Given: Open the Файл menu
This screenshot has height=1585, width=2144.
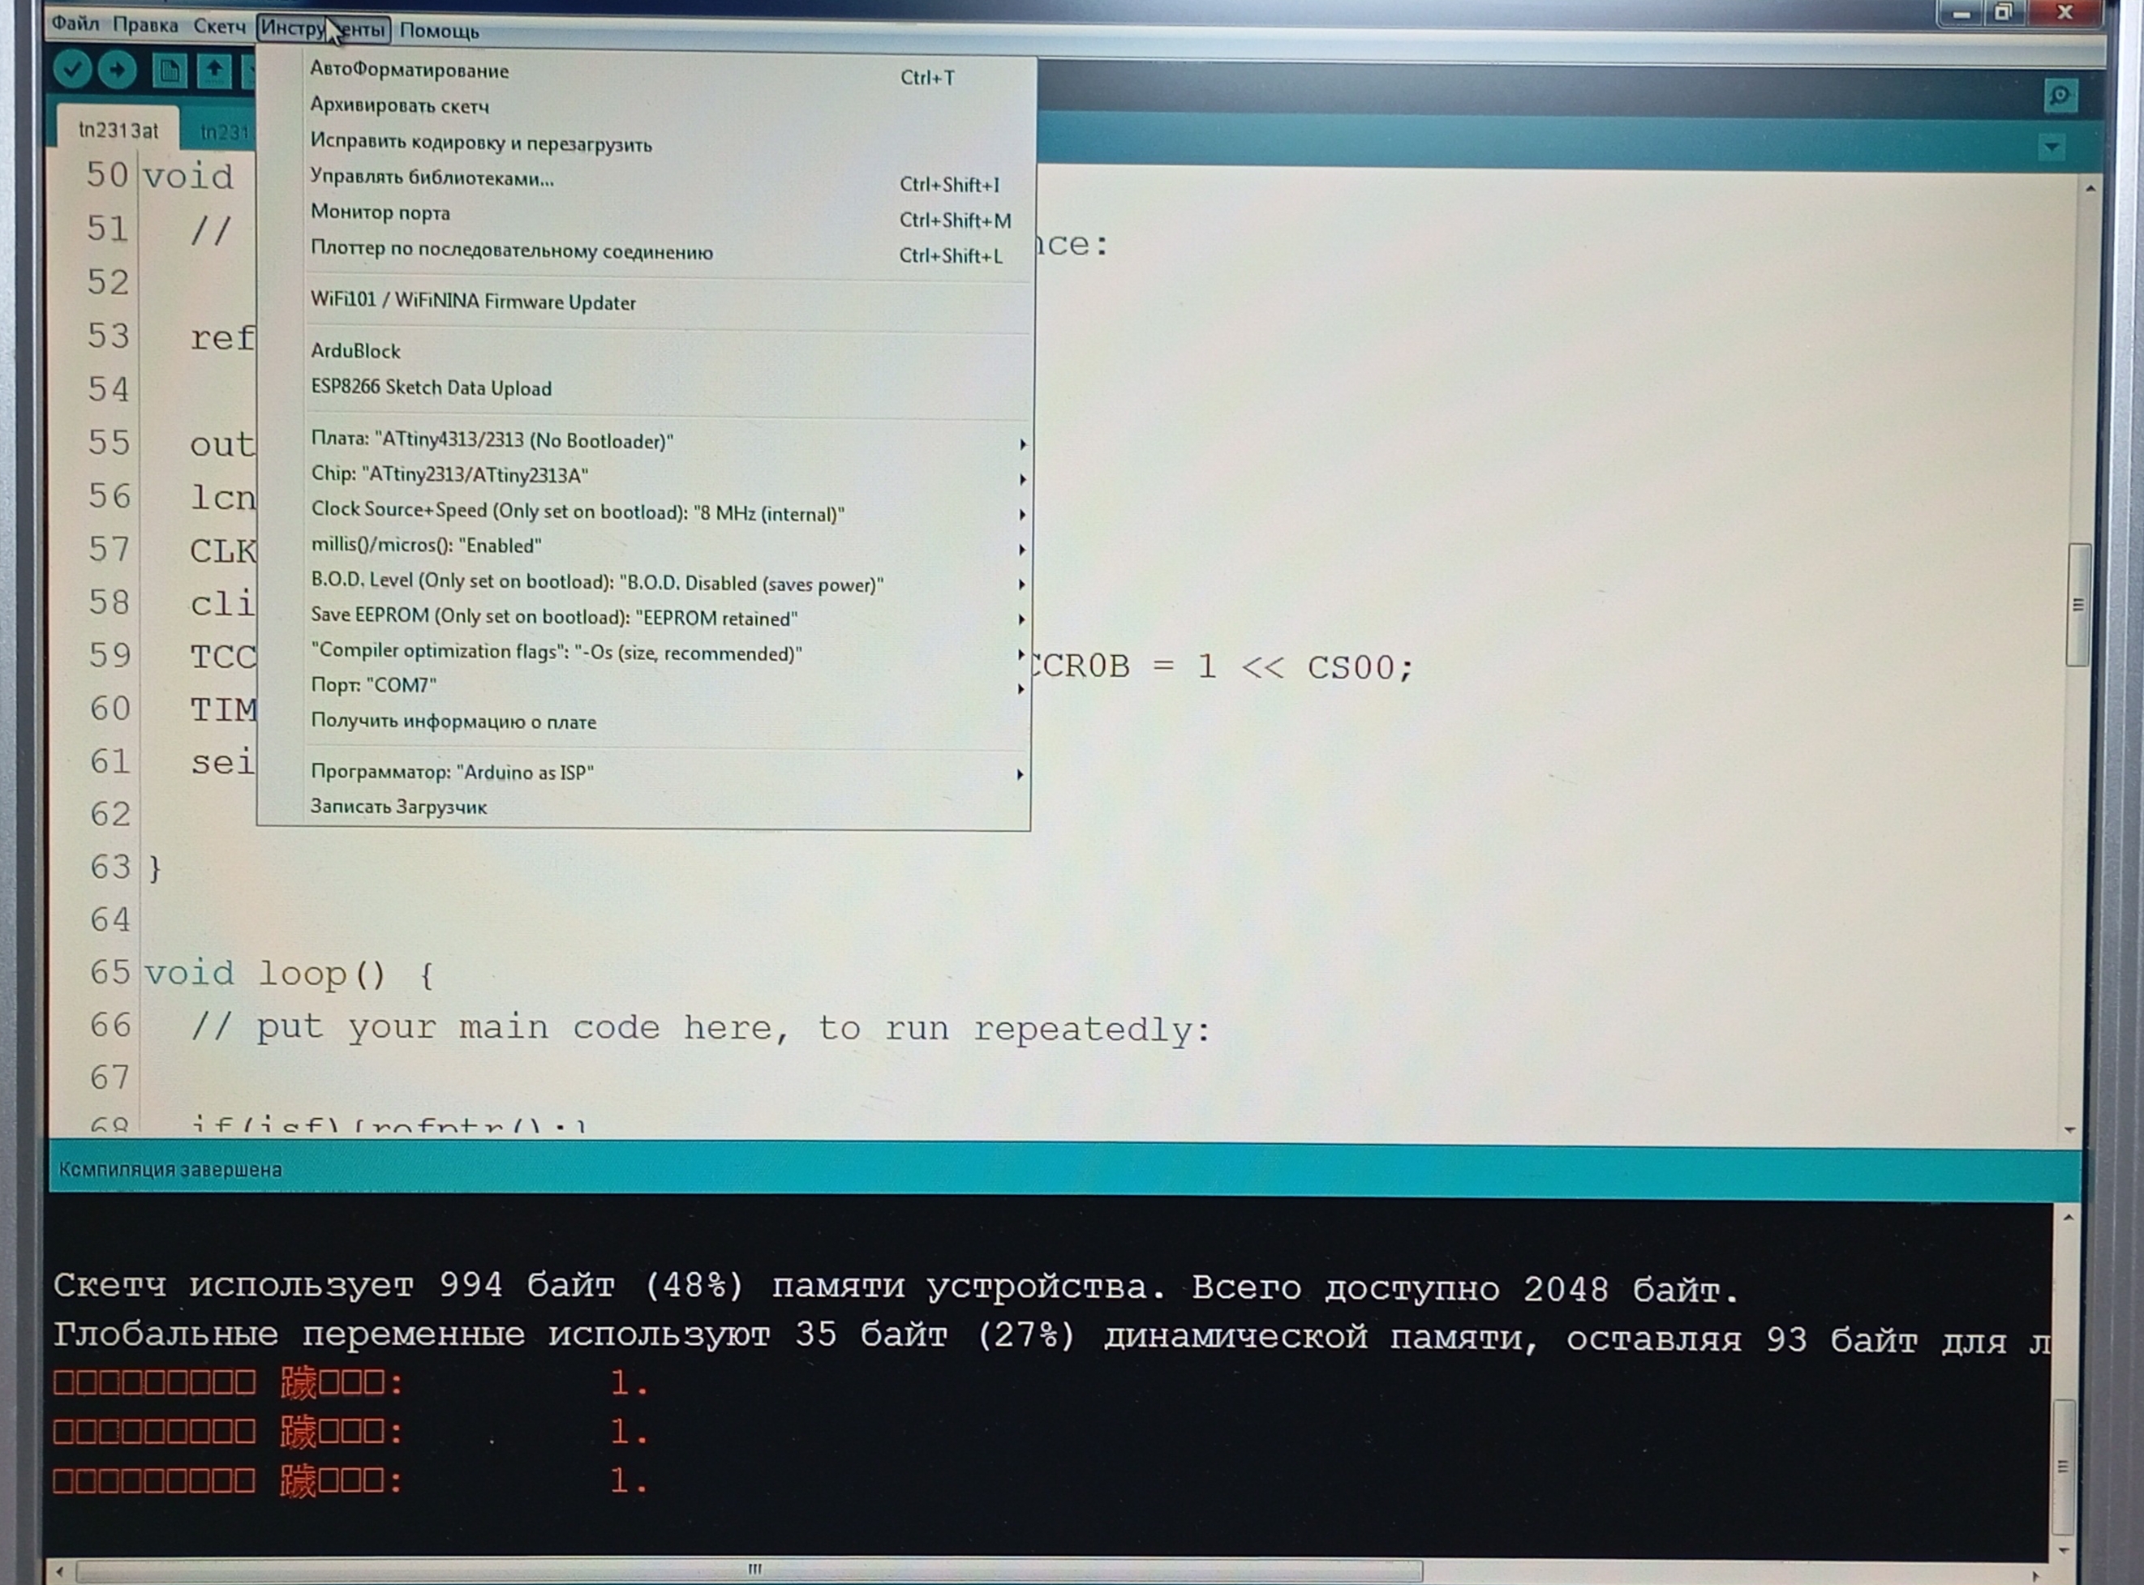Looking at the screenshot, I should [75, 25].
